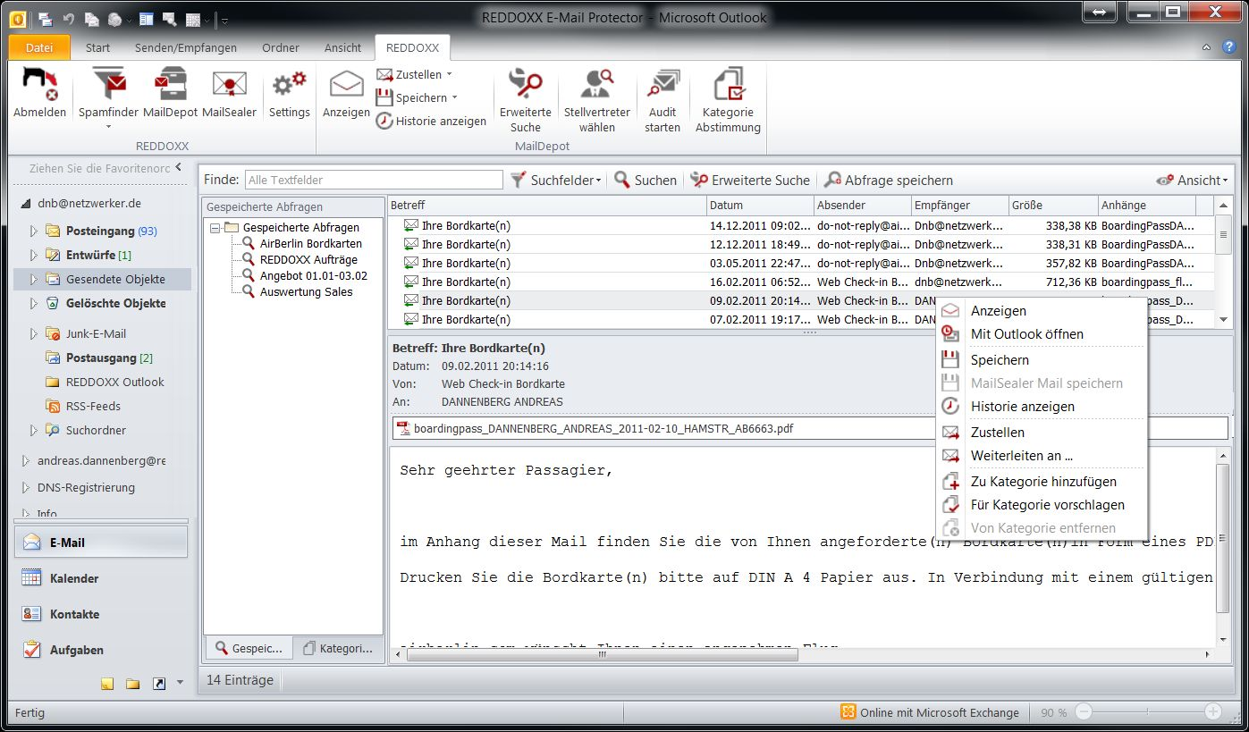Select the 14.12.2011 Ihre Bordkarte(n) row

tap(801, 225)
